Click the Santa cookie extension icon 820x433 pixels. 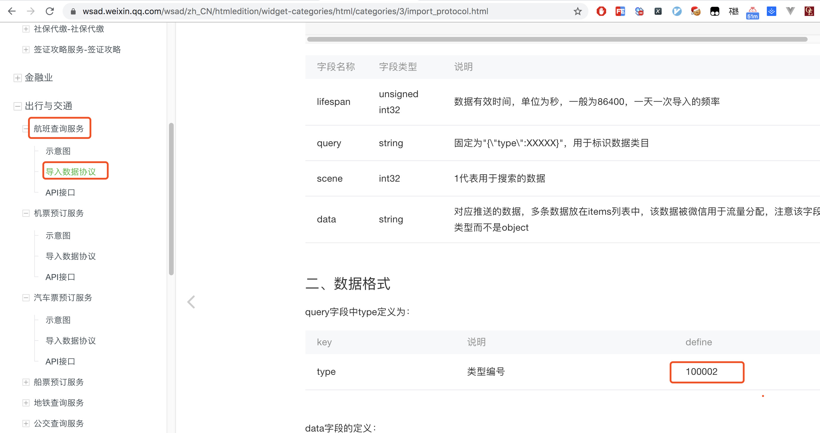click(696, 12)
